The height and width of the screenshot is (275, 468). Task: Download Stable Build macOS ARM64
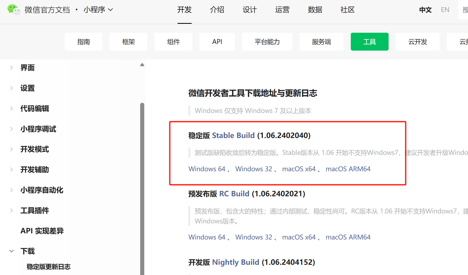click(348, 169)
